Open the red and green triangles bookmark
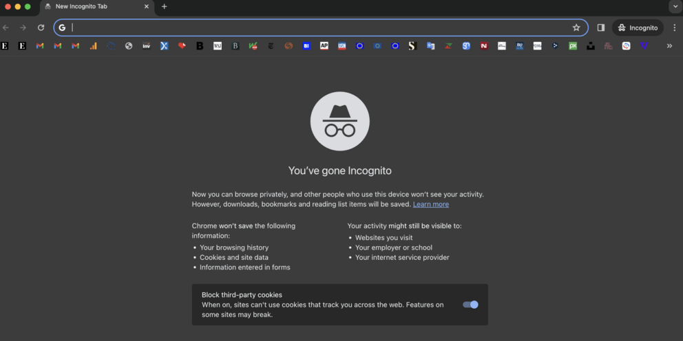 [448, 45]
